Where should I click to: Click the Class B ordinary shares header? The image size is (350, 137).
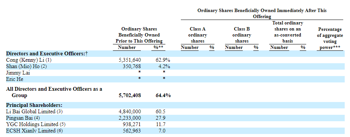[x=242, y=35]
